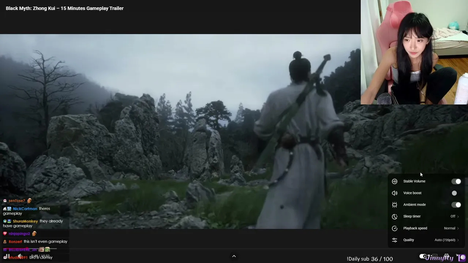Click ShuraMonkey's message 'they already have gameplay'

tap(33, 223)
